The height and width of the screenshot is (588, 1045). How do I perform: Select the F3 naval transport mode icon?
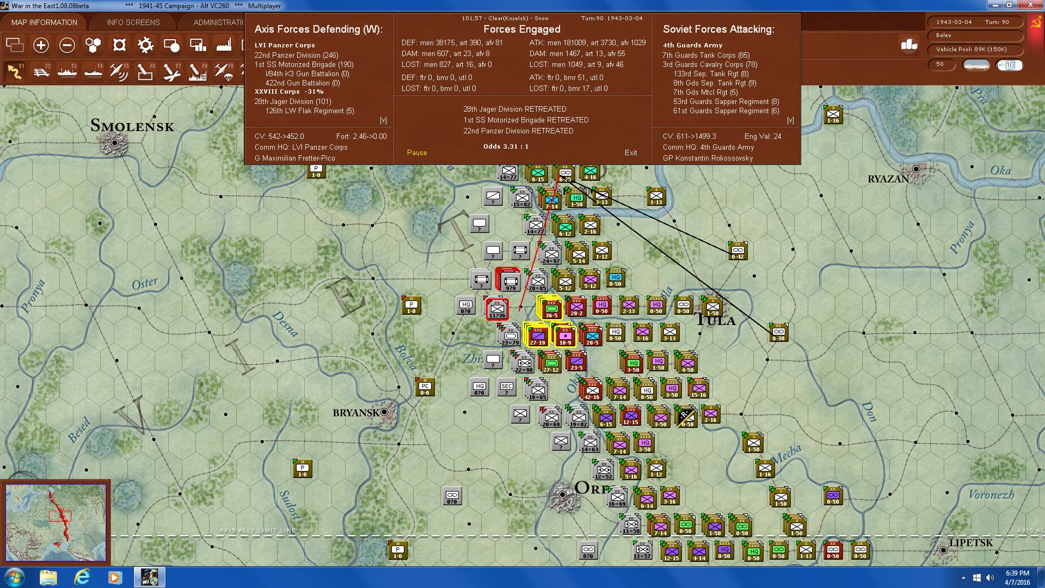(x=67, y=71)
